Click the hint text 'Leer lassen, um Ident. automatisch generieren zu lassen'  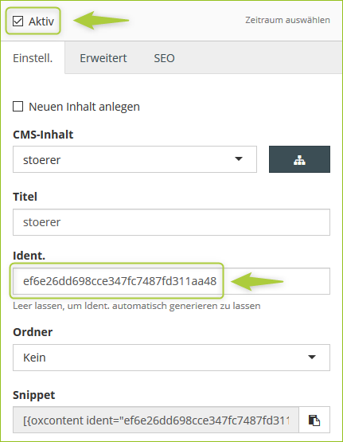point(137,306)
